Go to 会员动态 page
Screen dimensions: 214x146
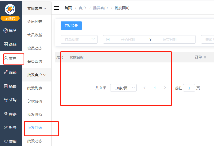(35, 48)
